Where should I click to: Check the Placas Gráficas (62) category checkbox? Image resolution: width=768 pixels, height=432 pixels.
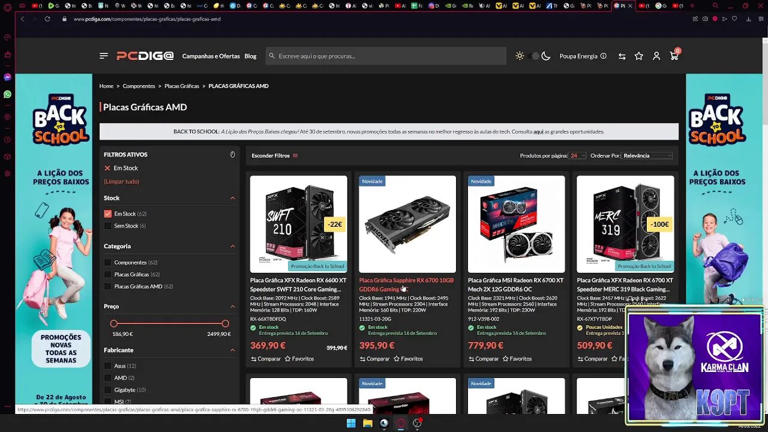[108, 274]
